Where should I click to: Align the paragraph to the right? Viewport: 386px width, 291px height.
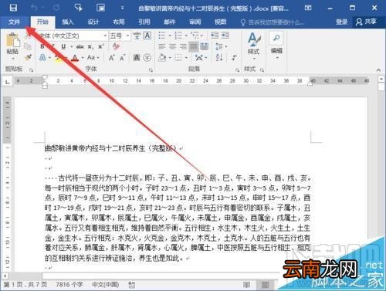[183, 46]
